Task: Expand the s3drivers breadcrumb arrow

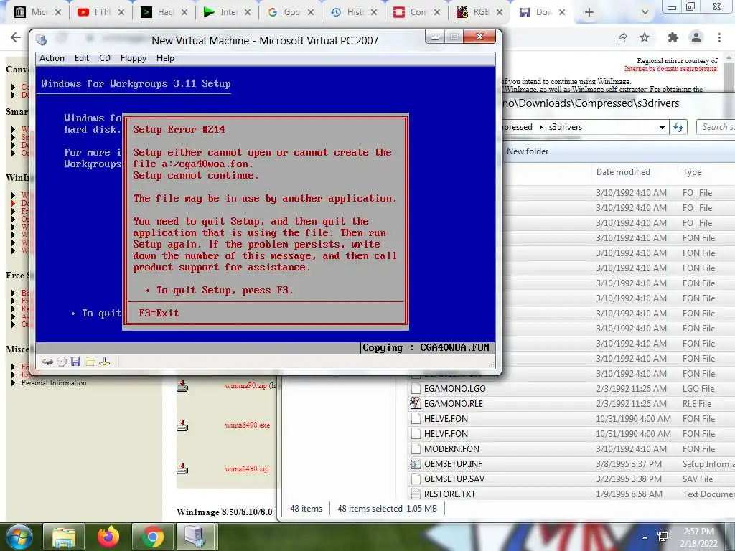Action: [541, 127]
